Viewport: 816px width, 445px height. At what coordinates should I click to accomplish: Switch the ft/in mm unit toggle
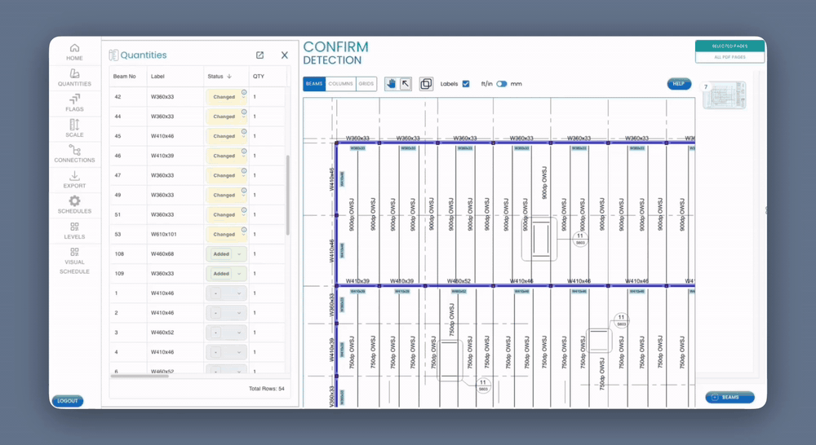point(501,84)
